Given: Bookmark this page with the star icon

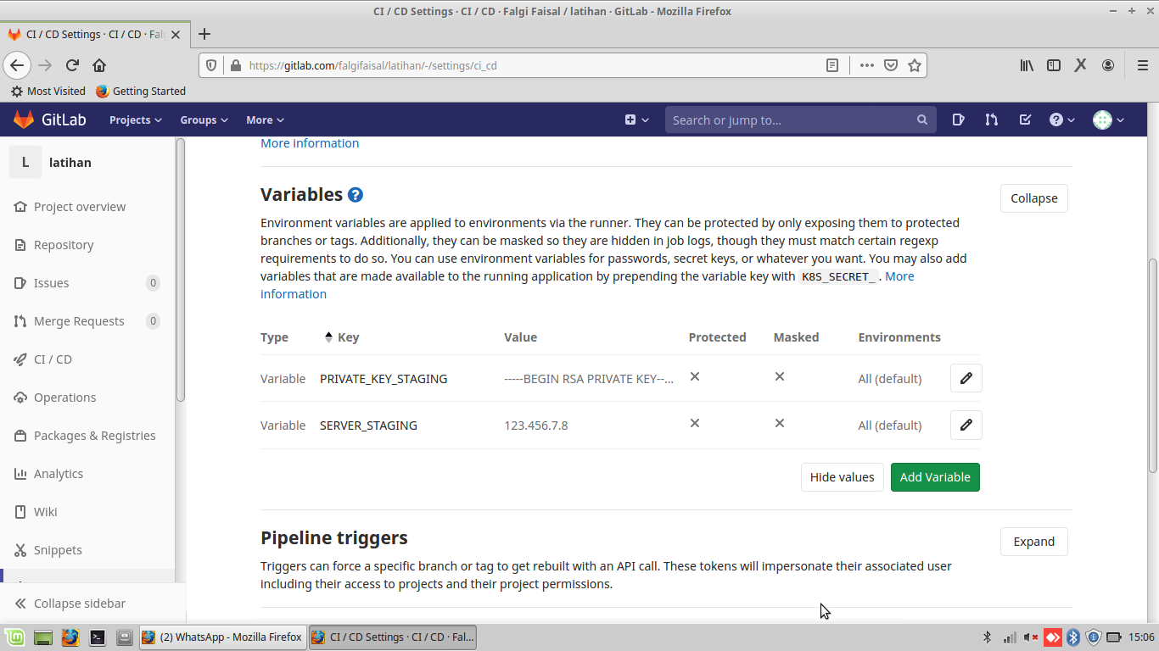Looking at the screenshot, I should [x=914, y=64].
